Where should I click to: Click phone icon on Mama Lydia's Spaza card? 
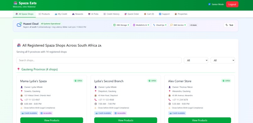[x=22, y=100]
